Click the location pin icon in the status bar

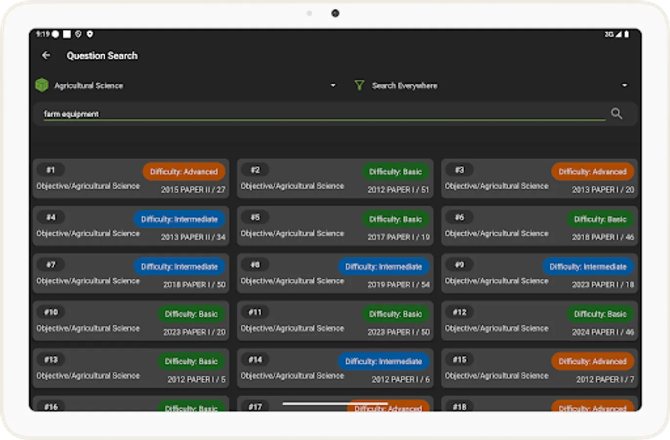click(88, 34)
